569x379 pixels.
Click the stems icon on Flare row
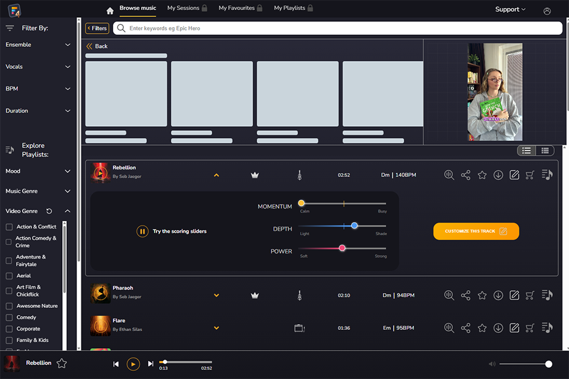coord(299,328)
